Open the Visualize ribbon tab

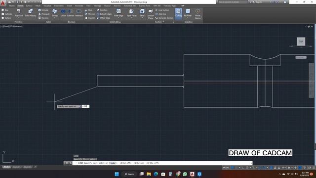coord(47,6)
